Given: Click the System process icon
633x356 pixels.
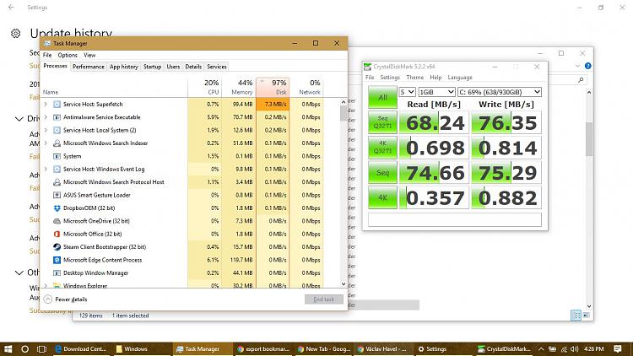Looking at the screenshot, I should [57, 156].
